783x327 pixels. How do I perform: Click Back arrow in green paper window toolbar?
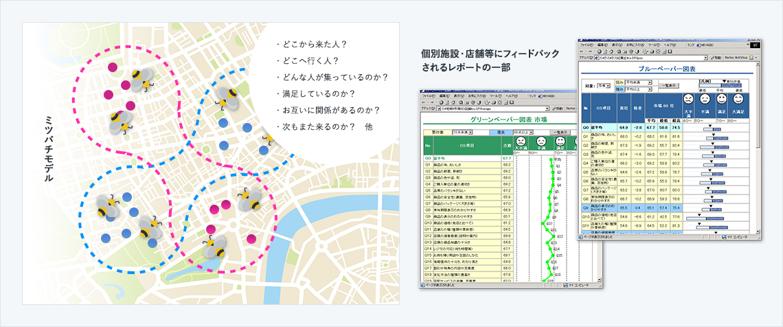[424, 102]
